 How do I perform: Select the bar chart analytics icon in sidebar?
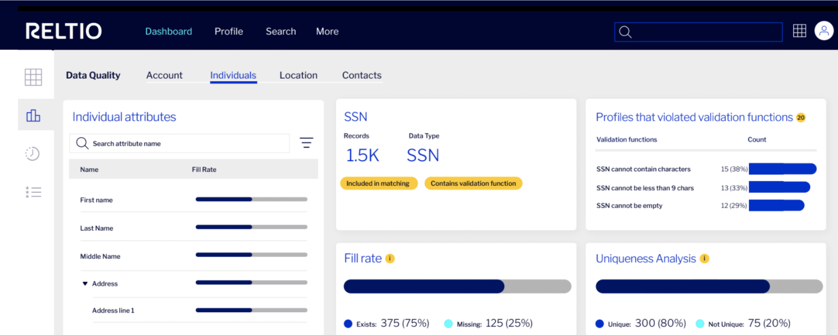(x=33, y=115)
